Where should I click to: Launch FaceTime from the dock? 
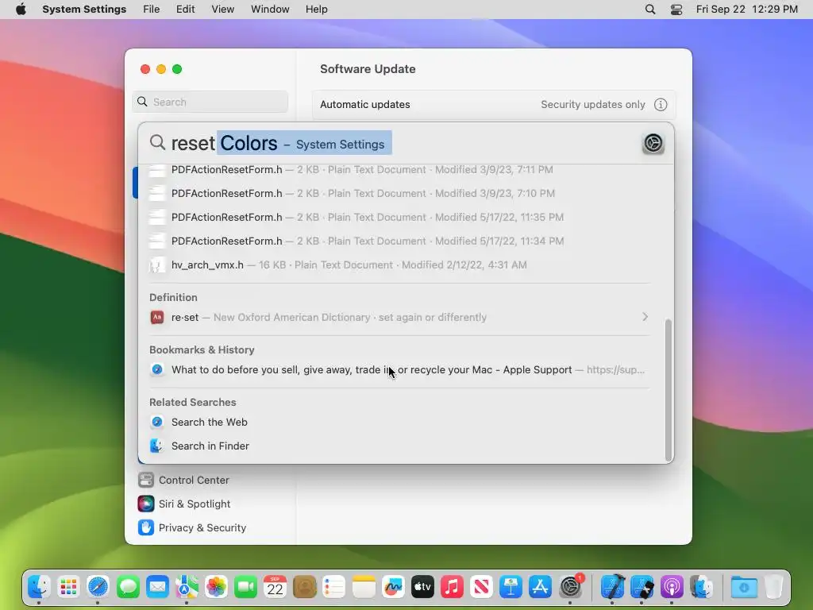[246, 587]
